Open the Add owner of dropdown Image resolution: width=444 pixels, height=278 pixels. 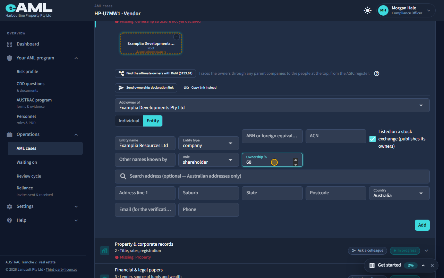[272, 105]
